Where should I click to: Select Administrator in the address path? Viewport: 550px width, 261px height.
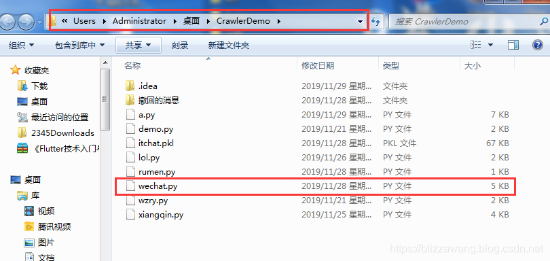click(139, 21)
